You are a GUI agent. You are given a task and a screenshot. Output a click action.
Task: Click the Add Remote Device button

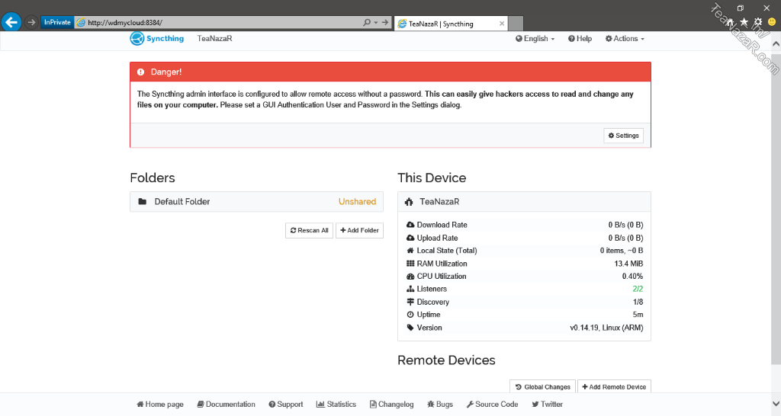(x=614, y=386)
